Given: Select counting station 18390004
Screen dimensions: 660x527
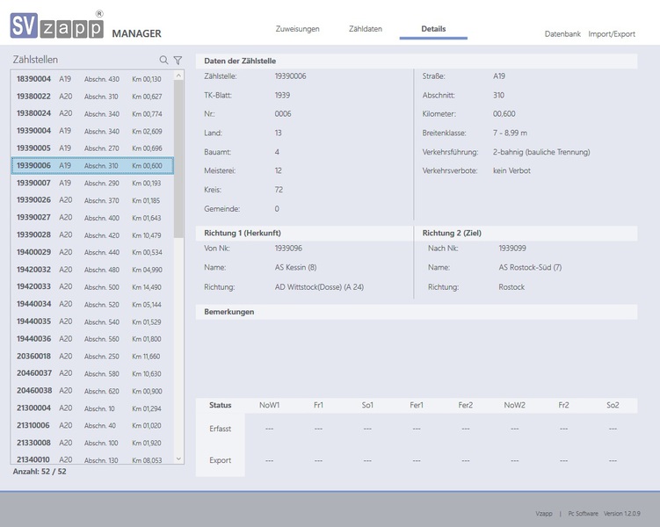Looking at the screenshot, I should (x=92, y=79).
